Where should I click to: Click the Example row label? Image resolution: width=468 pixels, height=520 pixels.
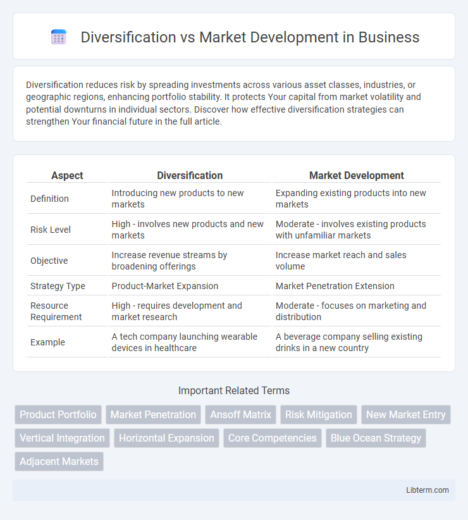tap(47, 342)
